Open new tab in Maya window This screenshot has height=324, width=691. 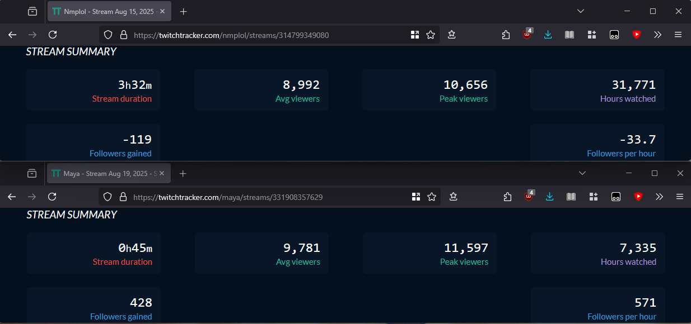pos(183,174)
